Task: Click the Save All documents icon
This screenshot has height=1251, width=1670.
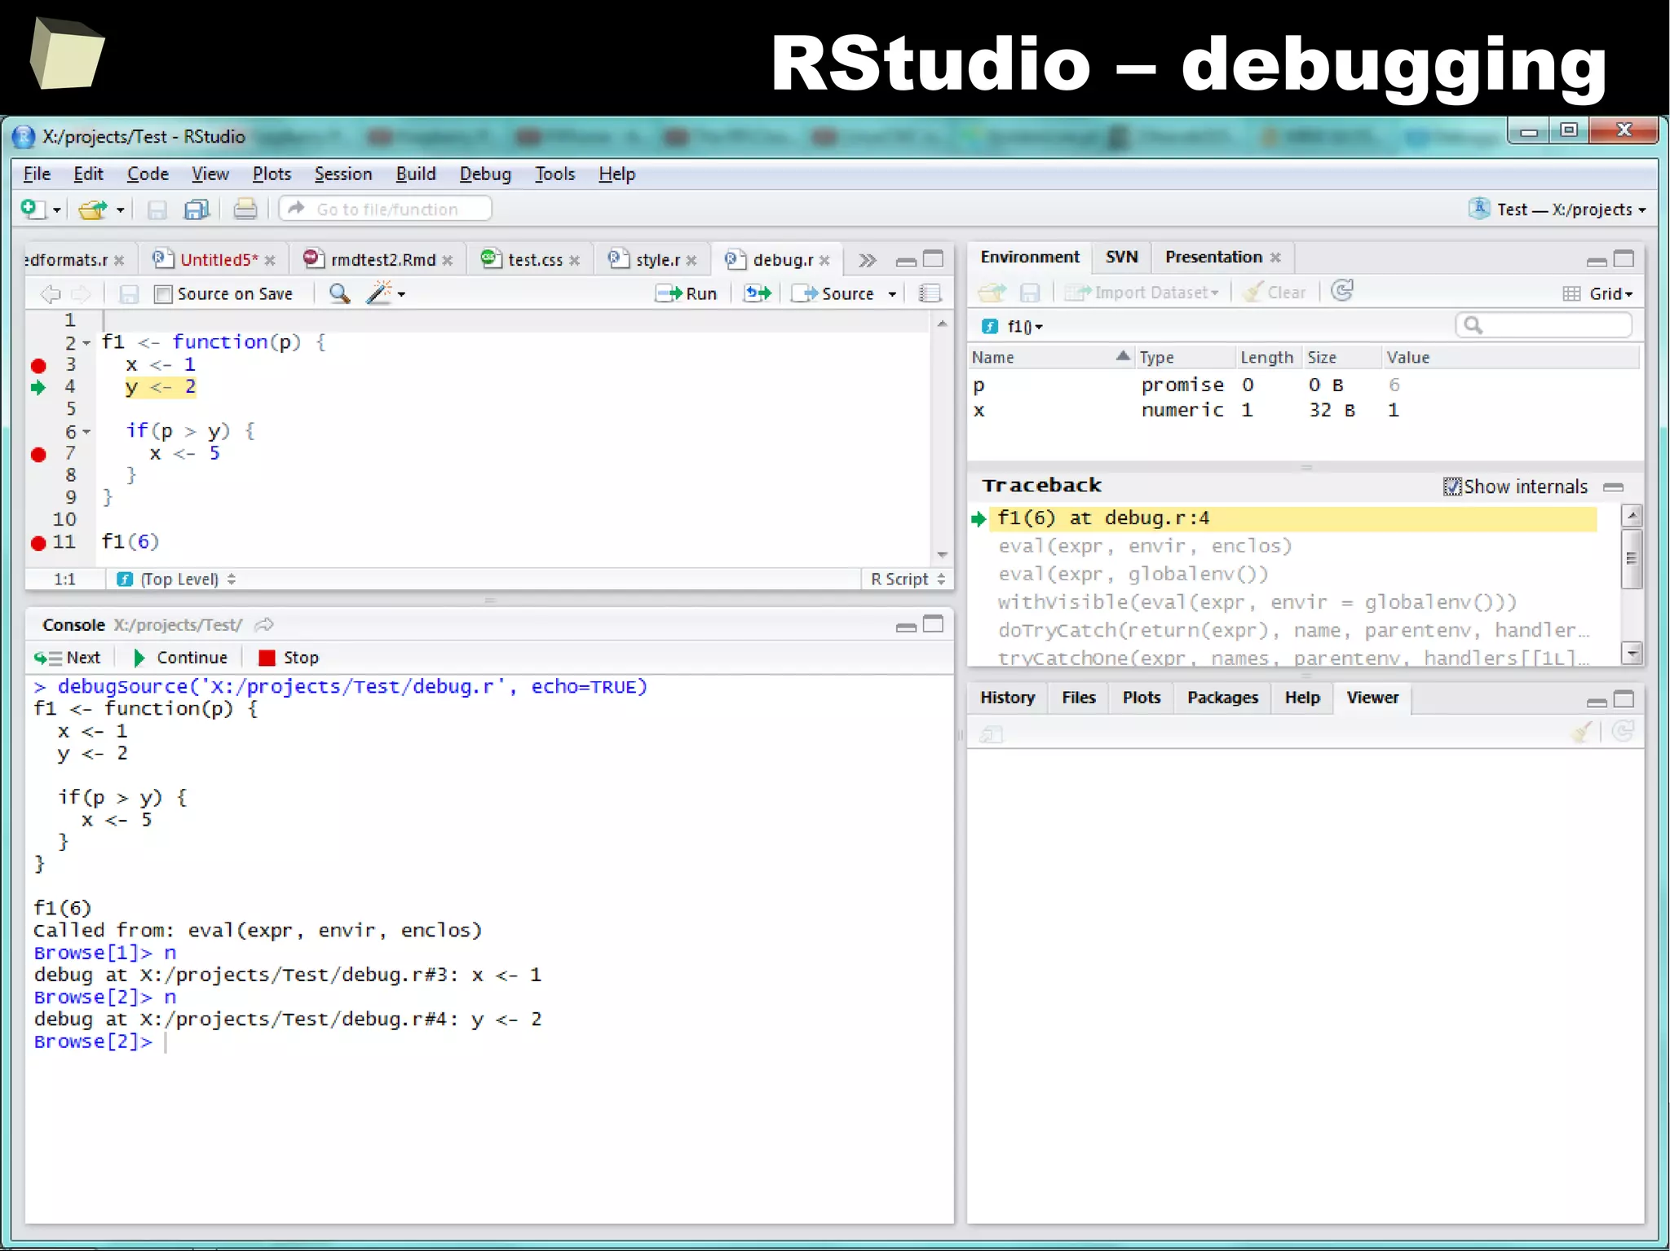Action: (197, 209)
